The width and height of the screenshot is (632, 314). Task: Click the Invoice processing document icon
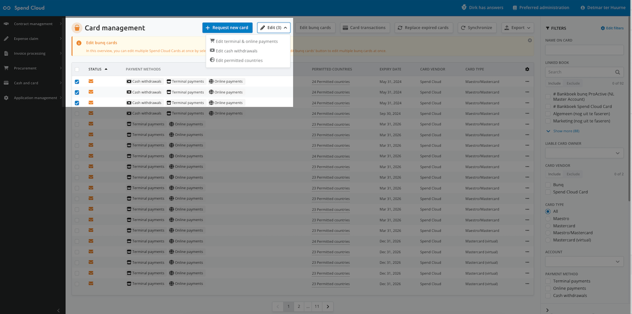tap(6, 54)
